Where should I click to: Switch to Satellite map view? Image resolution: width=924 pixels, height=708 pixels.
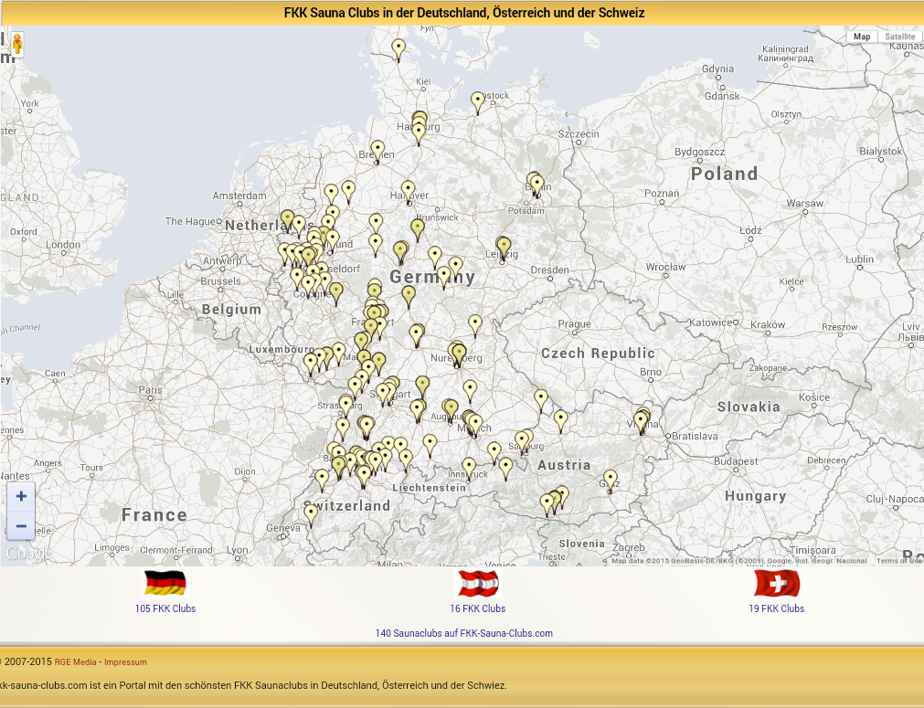899,37
